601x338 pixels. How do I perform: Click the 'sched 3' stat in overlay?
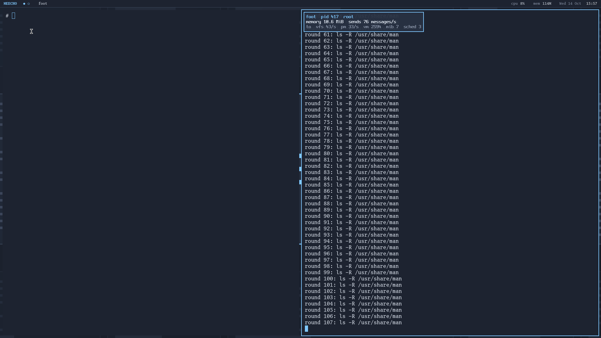tap(412, 27)
